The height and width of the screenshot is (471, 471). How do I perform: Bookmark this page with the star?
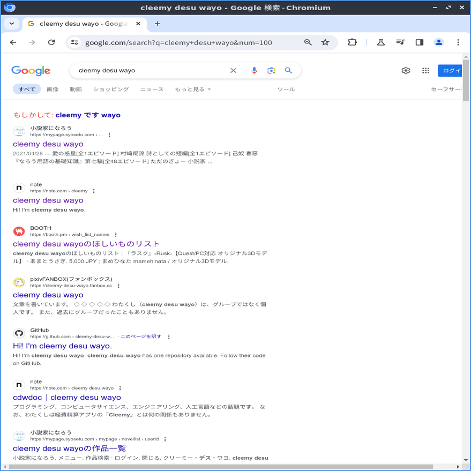click(x=325, y=42)
